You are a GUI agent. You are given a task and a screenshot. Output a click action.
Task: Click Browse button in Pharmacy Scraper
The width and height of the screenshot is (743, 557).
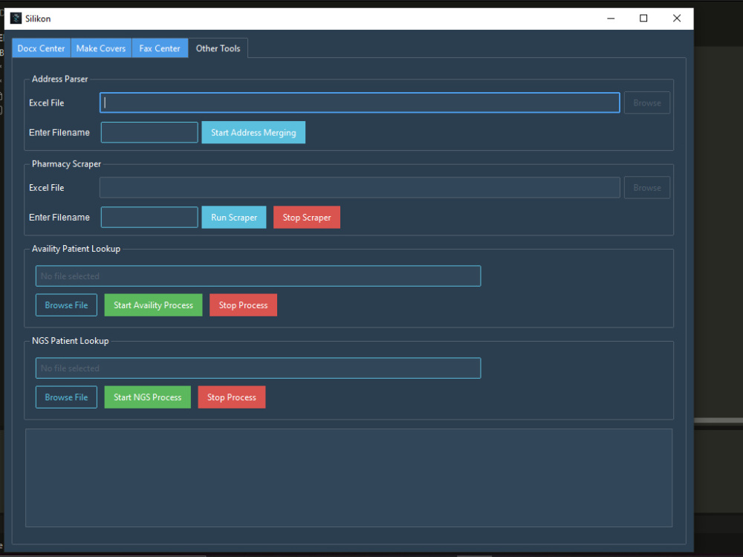647,188
